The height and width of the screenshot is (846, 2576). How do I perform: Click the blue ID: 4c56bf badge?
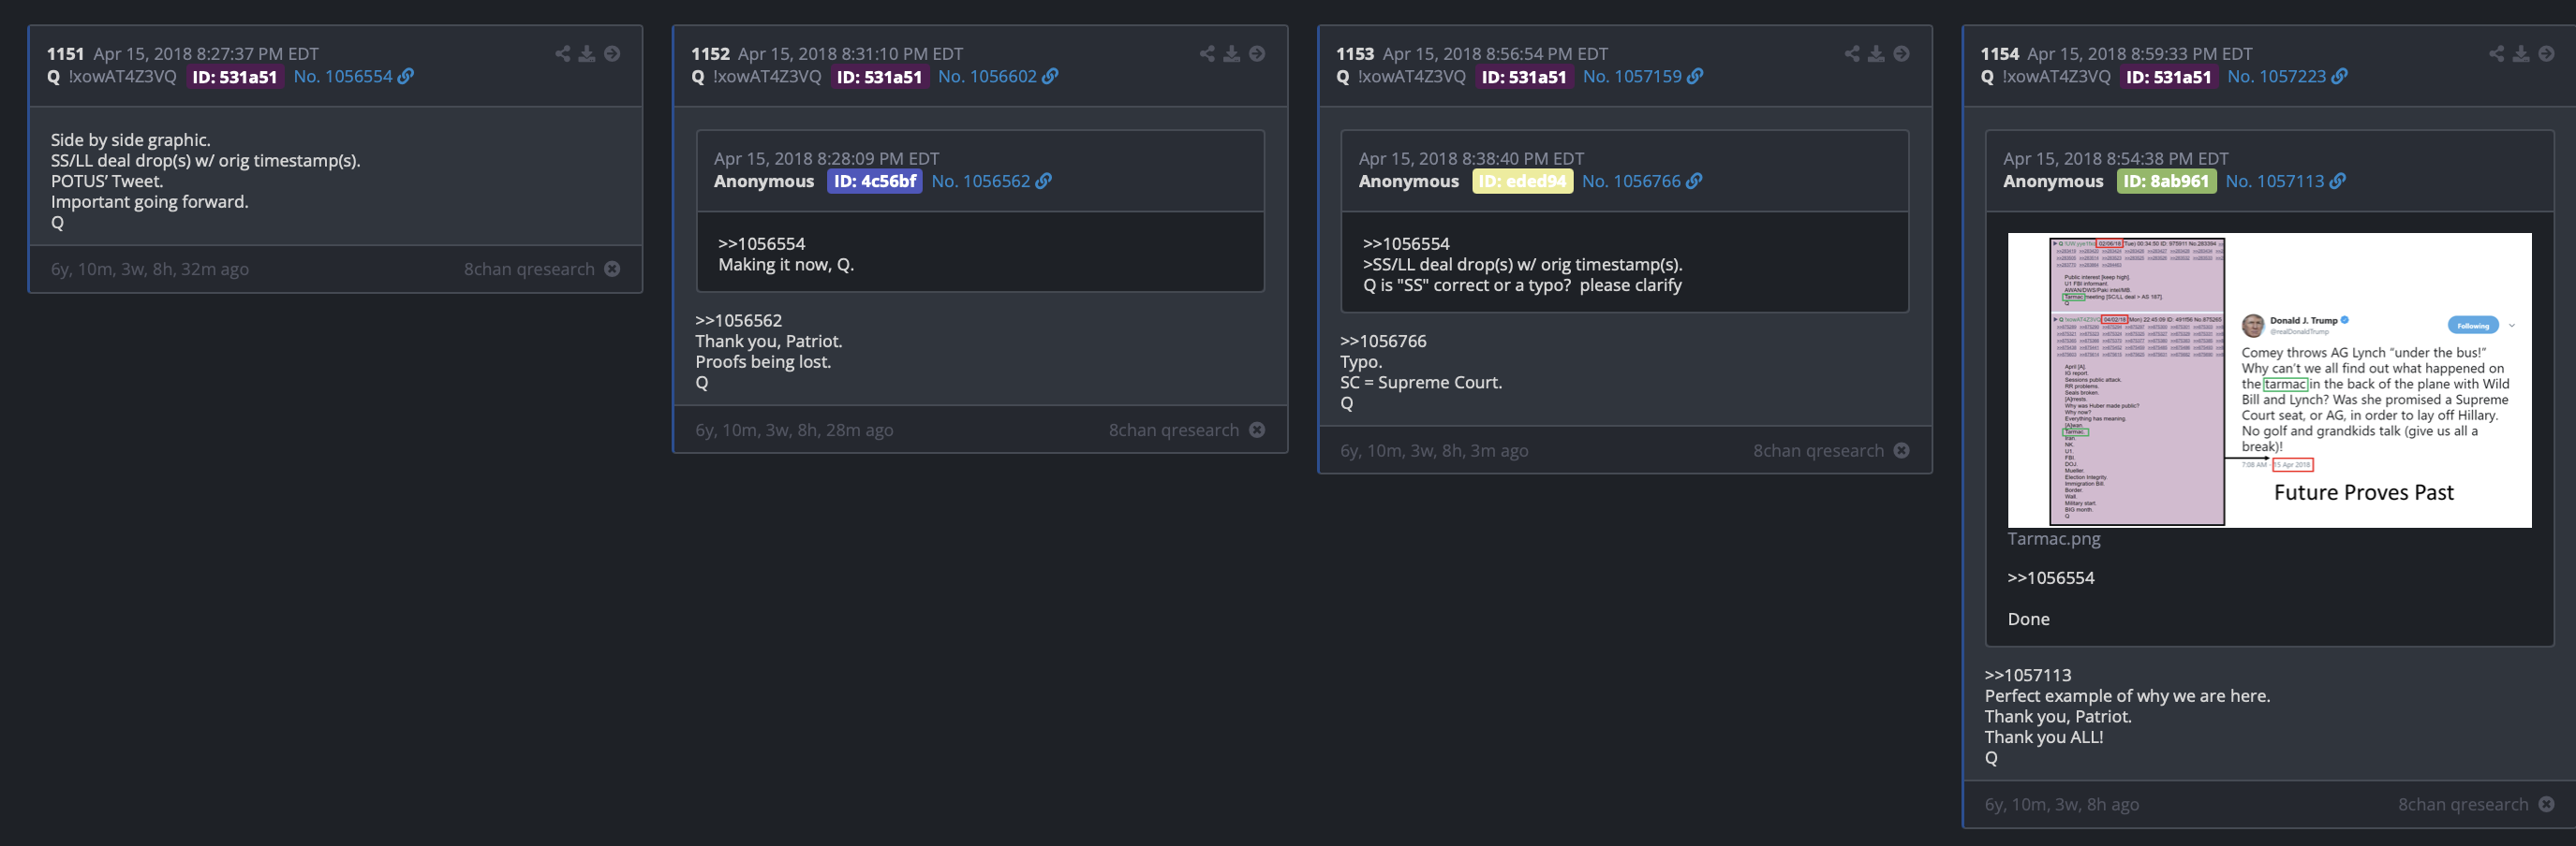click(x=875, y=181)
